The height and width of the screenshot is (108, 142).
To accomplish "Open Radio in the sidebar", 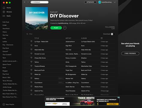I will (9, 16).
